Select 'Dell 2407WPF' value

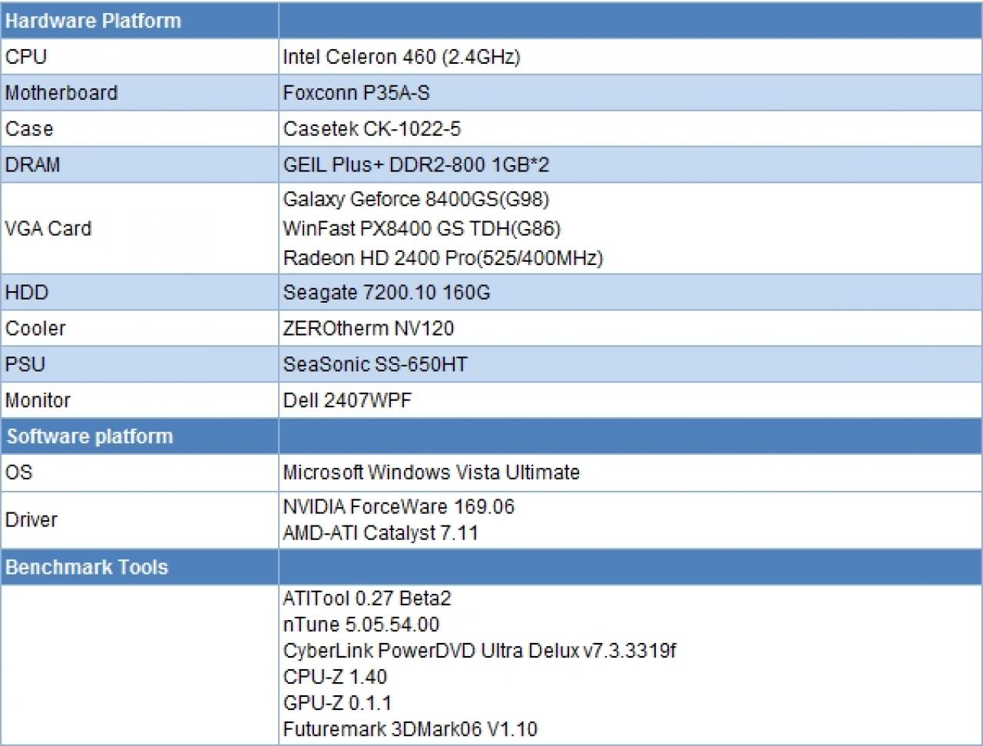[347, 400]
